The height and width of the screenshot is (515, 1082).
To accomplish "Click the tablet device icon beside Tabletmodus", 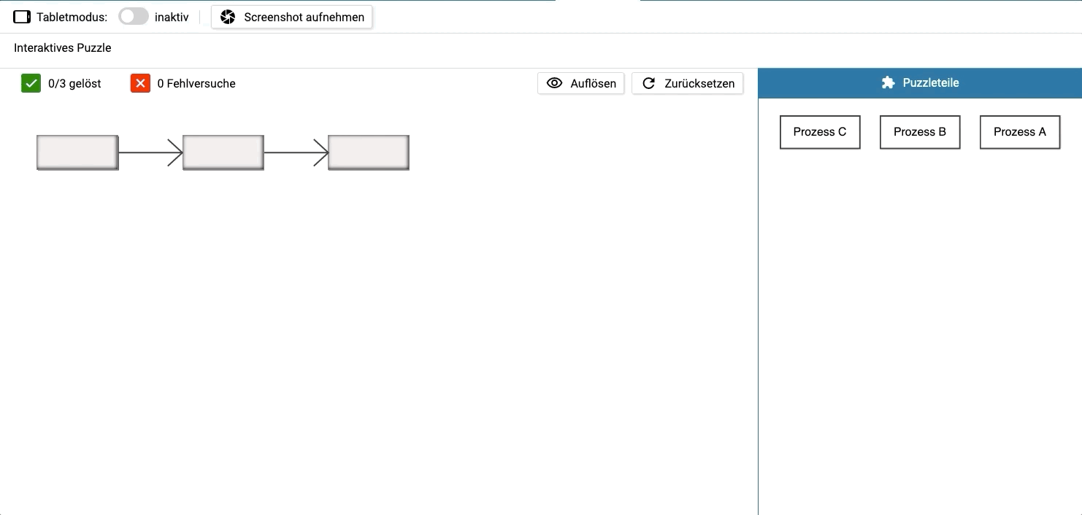I will (x=22, y=17).
